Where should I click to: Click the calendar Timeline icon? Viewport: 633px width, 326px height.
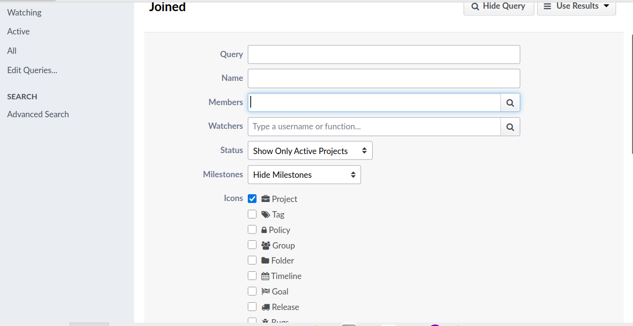[x=265, y=276]
